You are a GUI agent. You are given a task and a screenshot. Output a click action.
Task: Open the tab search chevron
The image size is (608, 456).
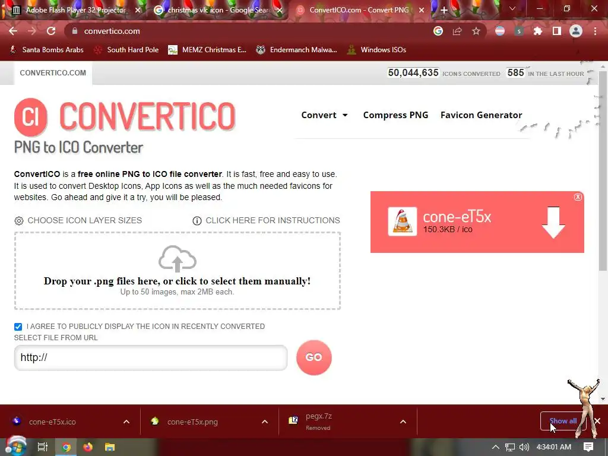pyautogui.click(x=512, y=8)
